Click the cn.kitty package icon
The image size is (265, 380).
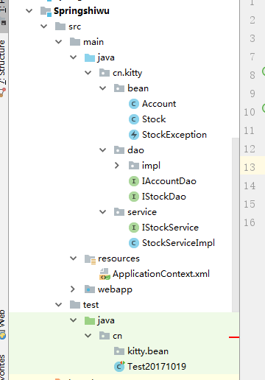click(105, 73)
